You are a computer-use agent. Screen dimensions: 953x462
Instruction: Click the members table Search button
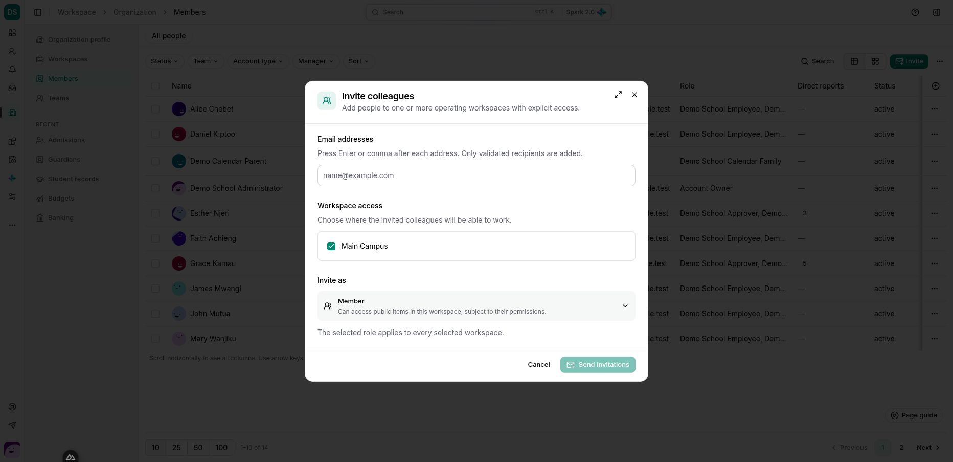[818, 61]
